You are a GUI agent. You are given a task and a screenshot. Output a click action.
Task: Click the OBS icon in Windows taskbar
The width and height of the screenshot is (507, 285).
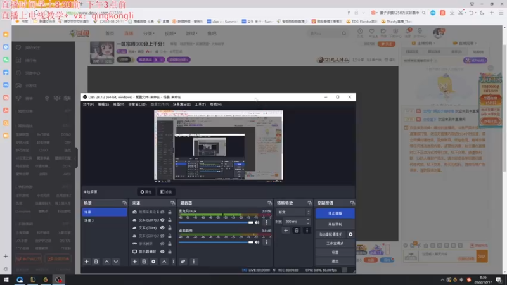(x=58, y=279)
